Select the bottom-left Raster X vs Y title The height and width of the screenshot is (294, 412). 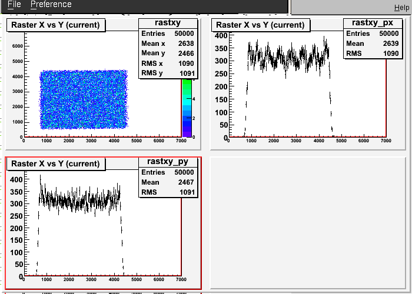(x=56, y=164)
